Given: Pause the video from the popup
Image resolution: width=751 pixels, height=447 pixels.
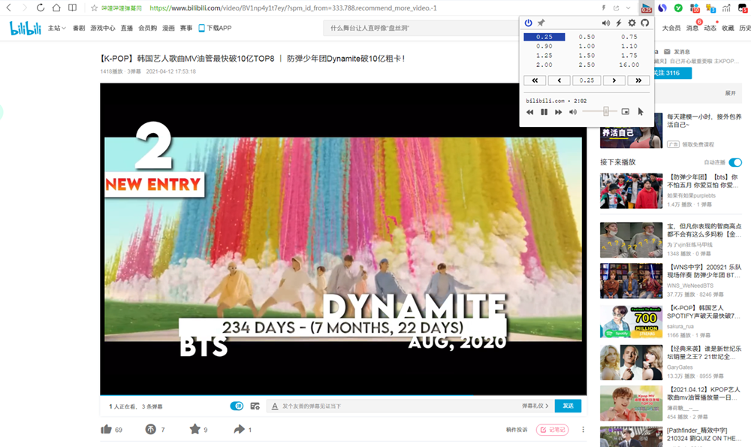Looking at the screenshot, I should (x=544, y=112).
